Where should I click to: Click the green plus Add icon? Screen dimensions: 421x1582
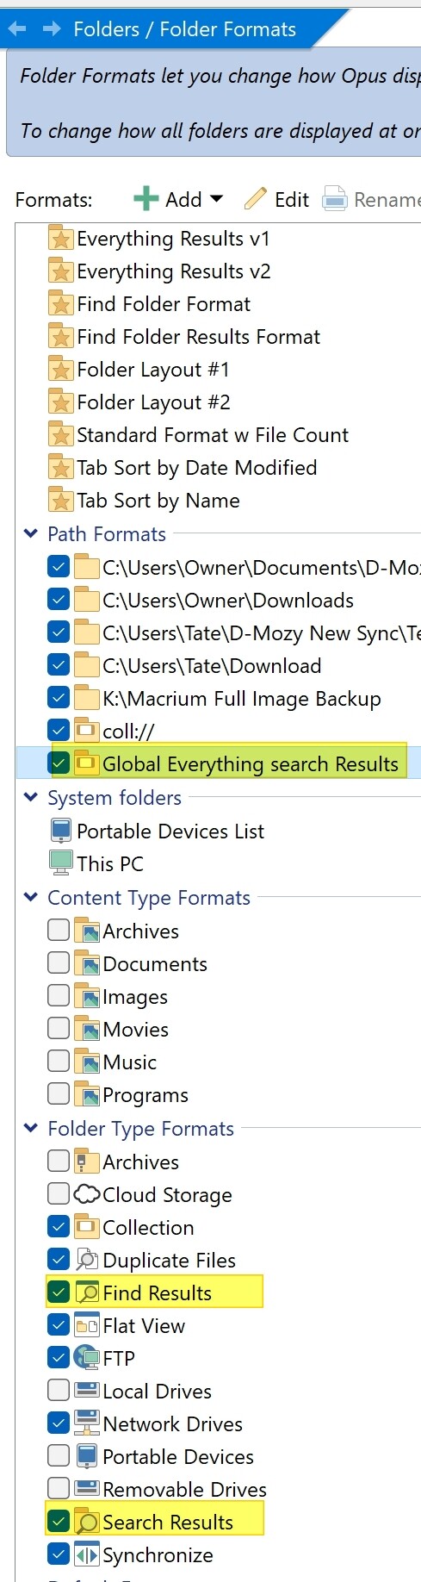tap(145, 199)
